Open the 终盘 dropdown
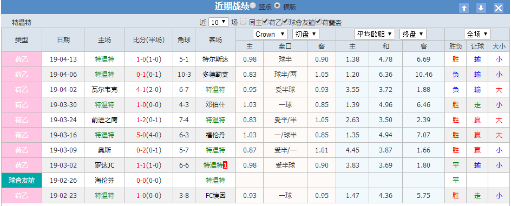Screen dimensions: 511x206 [x=412, y=34]
